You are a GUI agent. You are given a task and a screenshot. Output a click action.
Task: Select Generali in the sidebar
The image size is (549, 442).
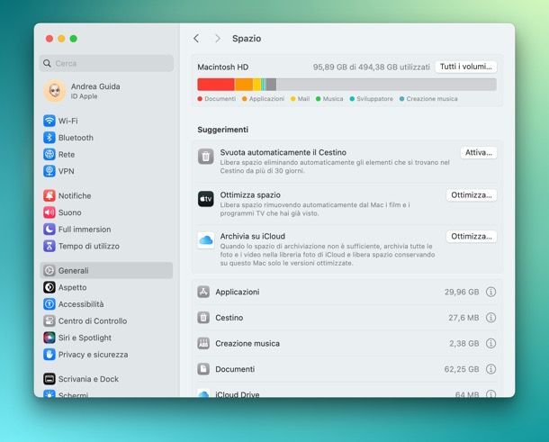tap(106, 271)
